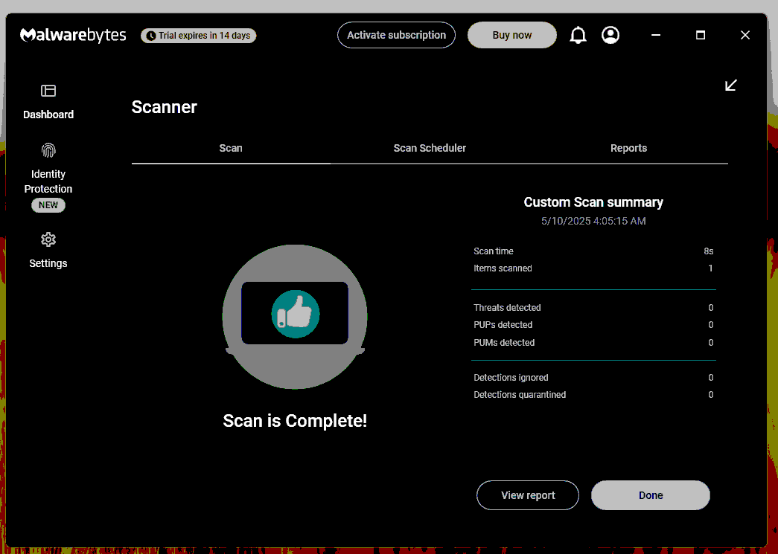Click Activate subscription button
Screen dimensions: 778x554
coord(396,35)
